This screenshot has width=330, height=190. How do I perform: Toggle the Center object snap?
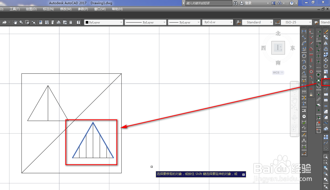coord(319,74)
